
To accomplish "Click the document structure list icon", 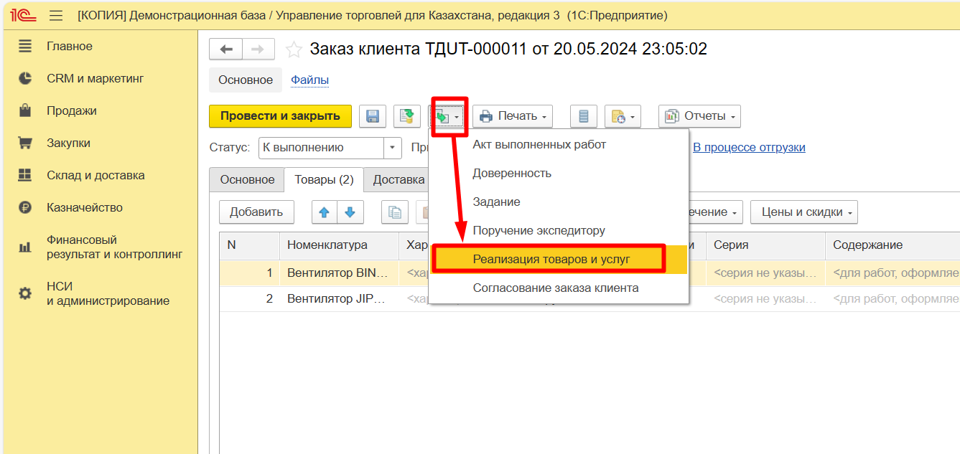I will point(583,116).
